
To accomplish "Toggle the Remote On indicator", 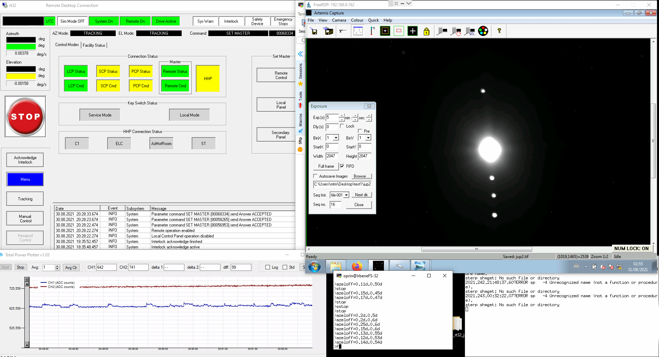I will pos(135,21).
